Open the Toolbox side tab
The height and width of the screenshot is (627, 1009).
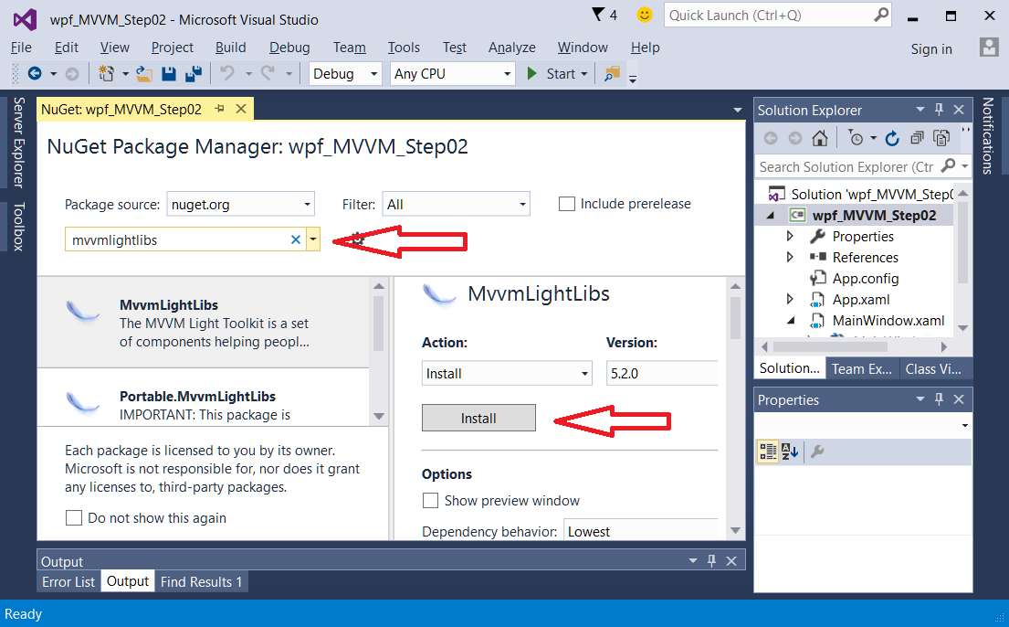(18, 227)
